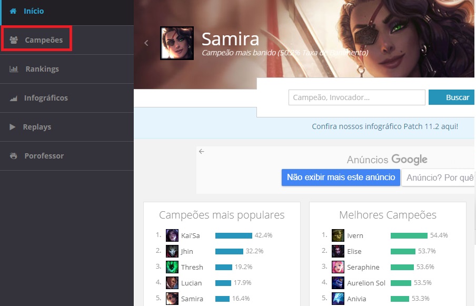Open the Porofessor menu item
476x306 pixels.
coord(67,156)
